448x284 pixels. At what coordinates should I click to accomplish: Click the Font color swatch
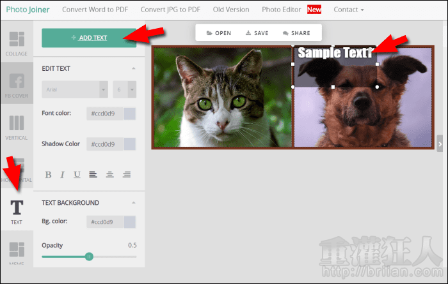coord(130,114)
